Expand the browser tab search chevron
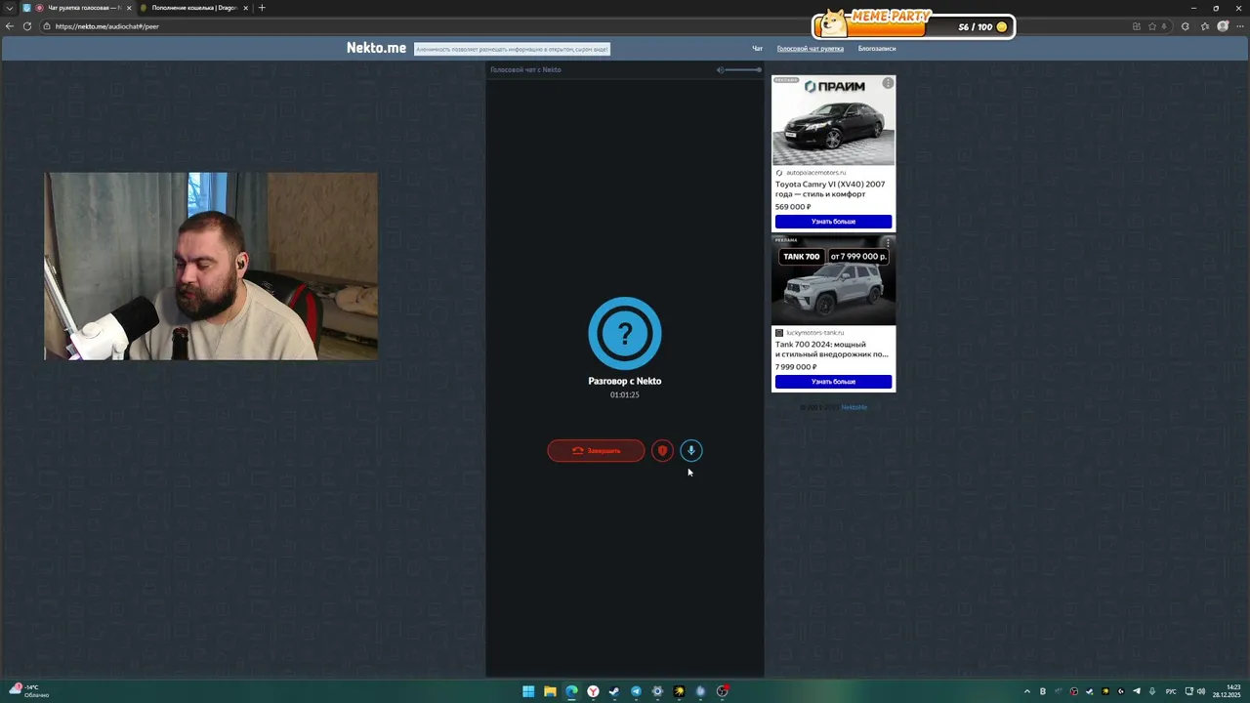The width and height of the screenshot is (1250, 703). click(x=10, y=8)
